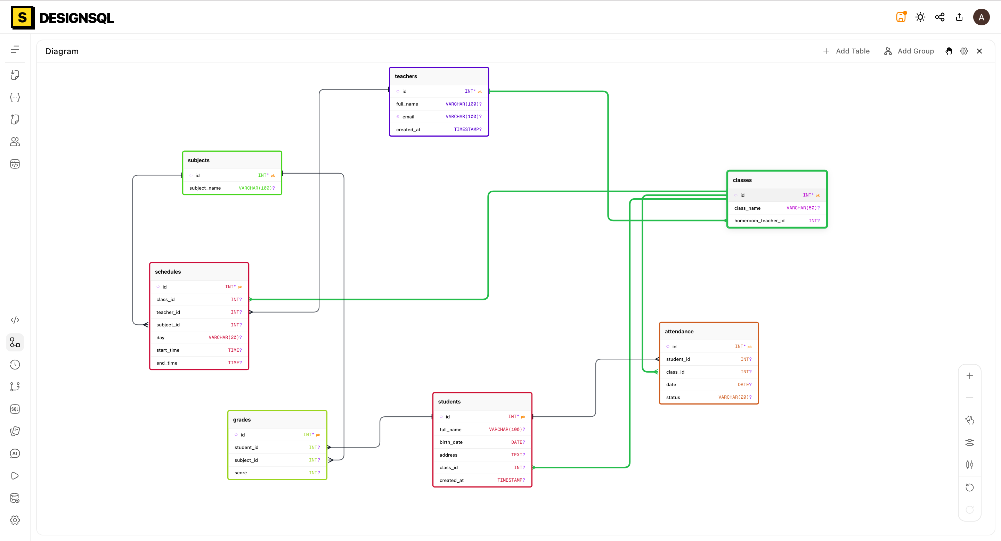Click start_time column in schedules table
The height and width of the screenshot is (541, 1001).
coord(199,350)
